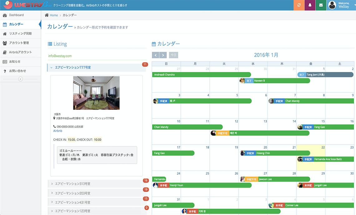
Task: Open アカウント管理 in the sidebar
Action: pyautogui.click(x=19, y=43)
